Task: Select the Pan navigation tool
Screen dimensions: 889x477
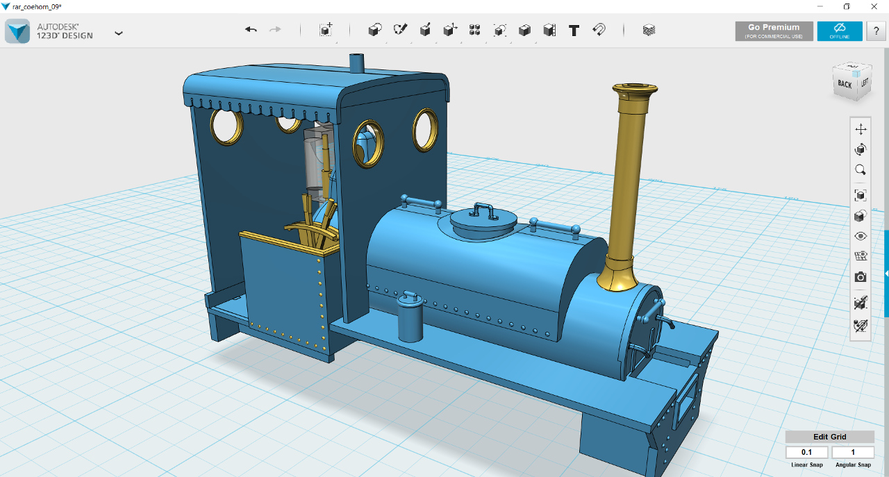Action: 861,129
